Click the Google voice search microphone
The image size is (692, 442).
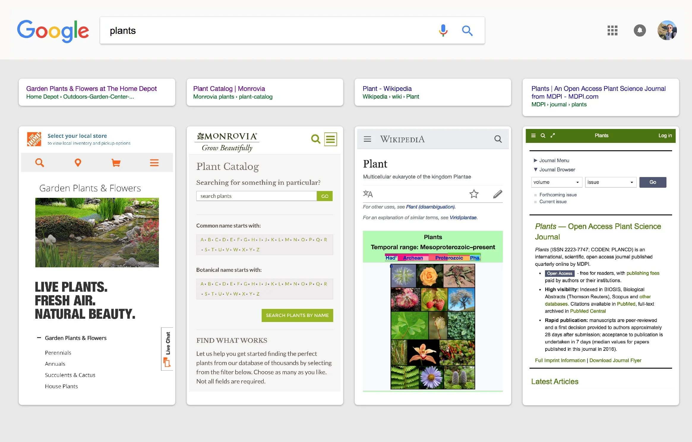tap(443, 30)
